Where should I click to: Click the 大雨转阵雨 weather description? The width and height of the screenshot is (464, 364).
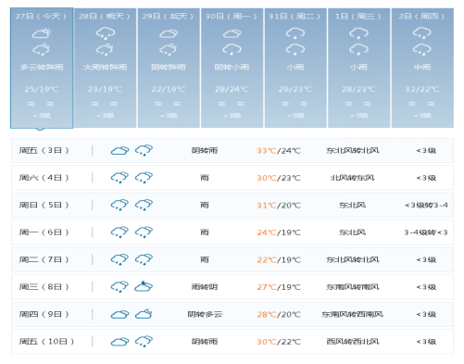[105, 67]
